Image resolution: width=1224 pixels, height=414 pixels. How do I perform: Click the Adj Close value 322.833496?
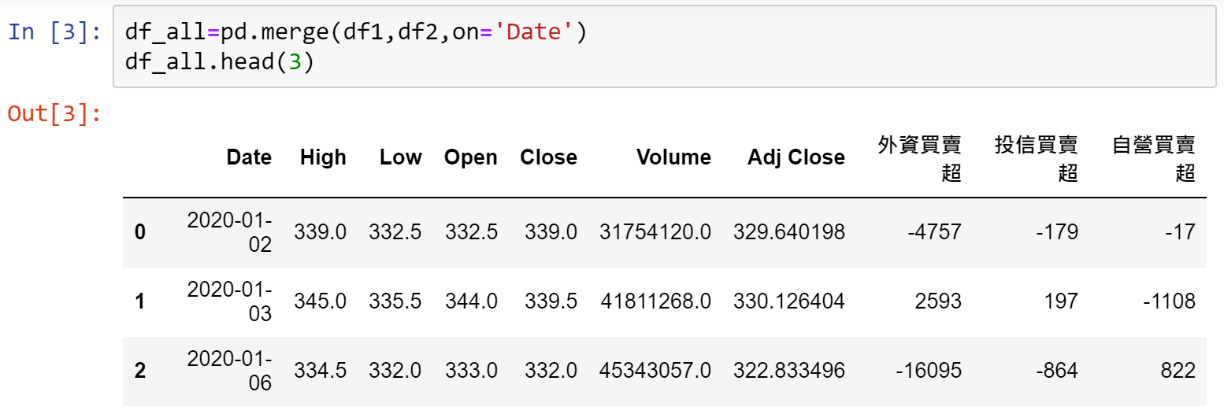coord(789,371)
